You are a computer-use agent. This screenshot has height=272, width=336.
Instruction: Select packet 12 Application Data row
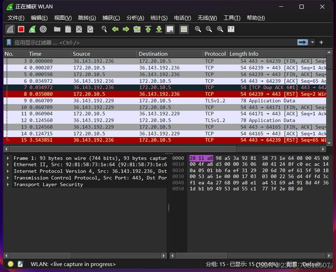click(x=165, y=120)
